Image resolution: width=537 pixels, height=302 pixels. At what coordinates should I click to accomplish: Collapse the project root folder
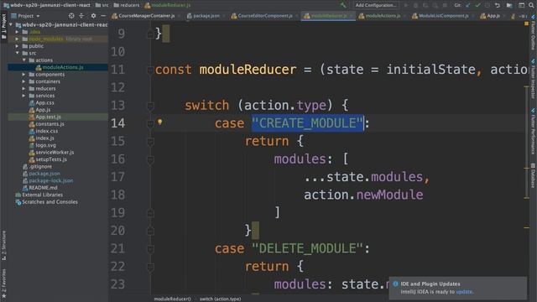point(11,24)
